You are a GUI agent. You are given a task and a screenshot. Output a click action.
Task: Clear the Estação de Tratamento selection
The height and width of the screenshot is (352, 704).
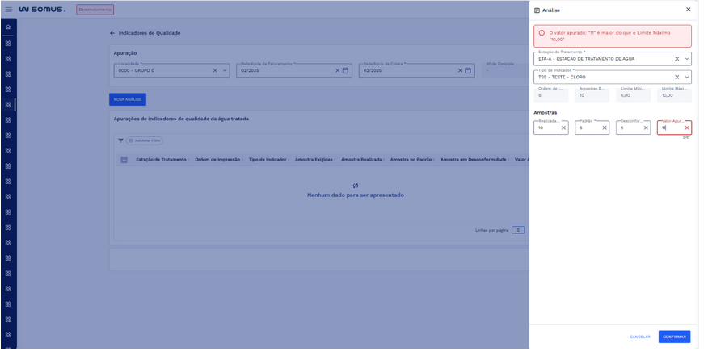pyautogui.click(x=677, y=59)
